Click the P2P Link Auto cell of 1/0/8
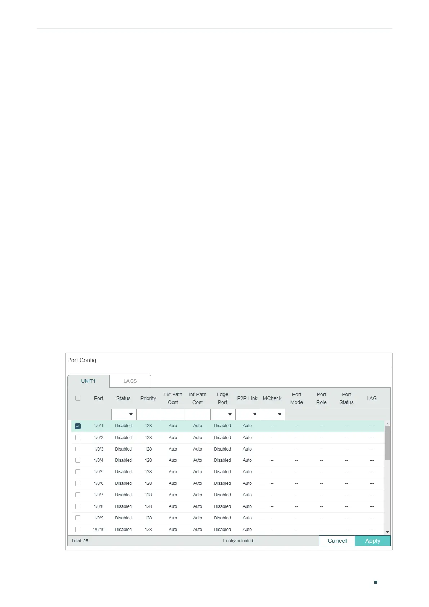This screenshot has height=607, width=429. point(247,506)
